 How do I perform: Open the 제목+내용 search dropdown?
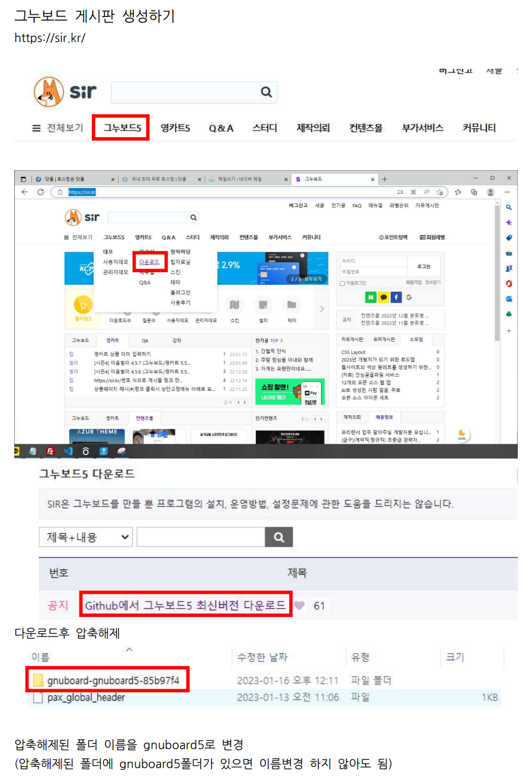point(86,537)
